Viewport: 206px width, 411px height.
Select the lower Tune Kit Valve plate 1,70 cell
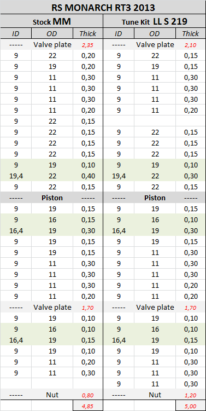(x=190, y=308)
